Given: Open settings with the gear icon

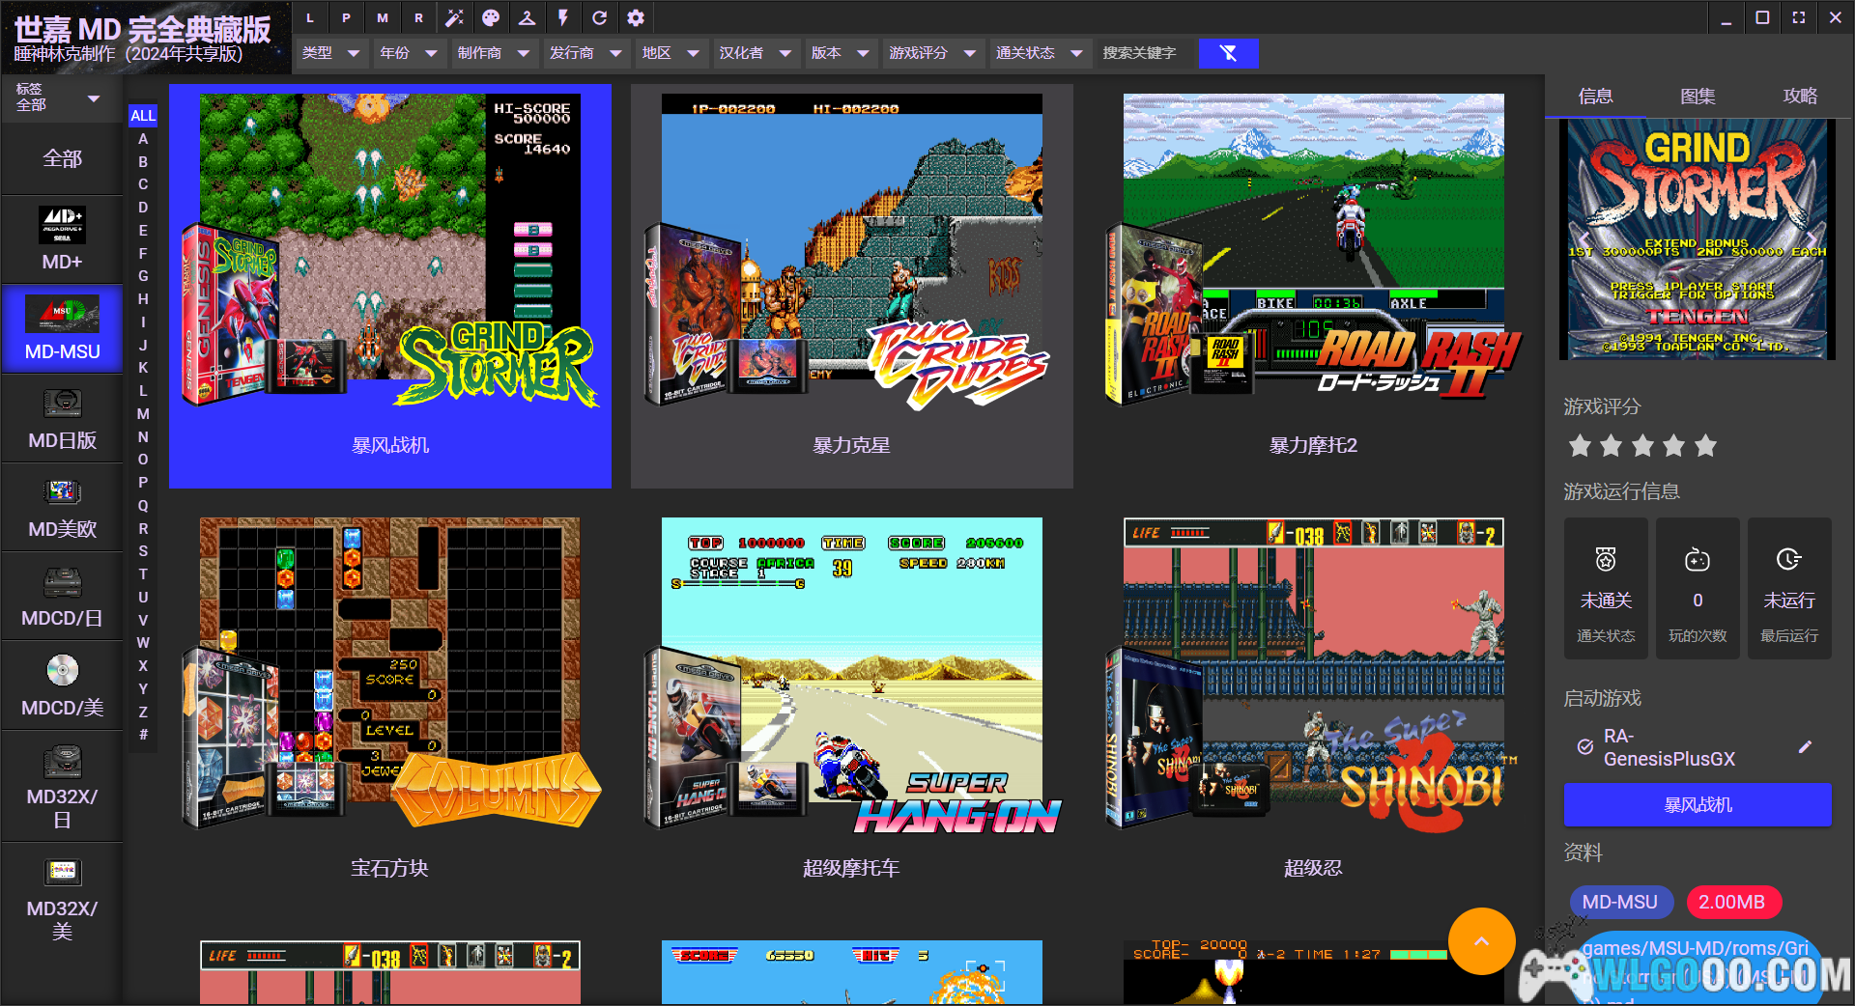Looking at the screenshot, I should (x=636, y=17).
